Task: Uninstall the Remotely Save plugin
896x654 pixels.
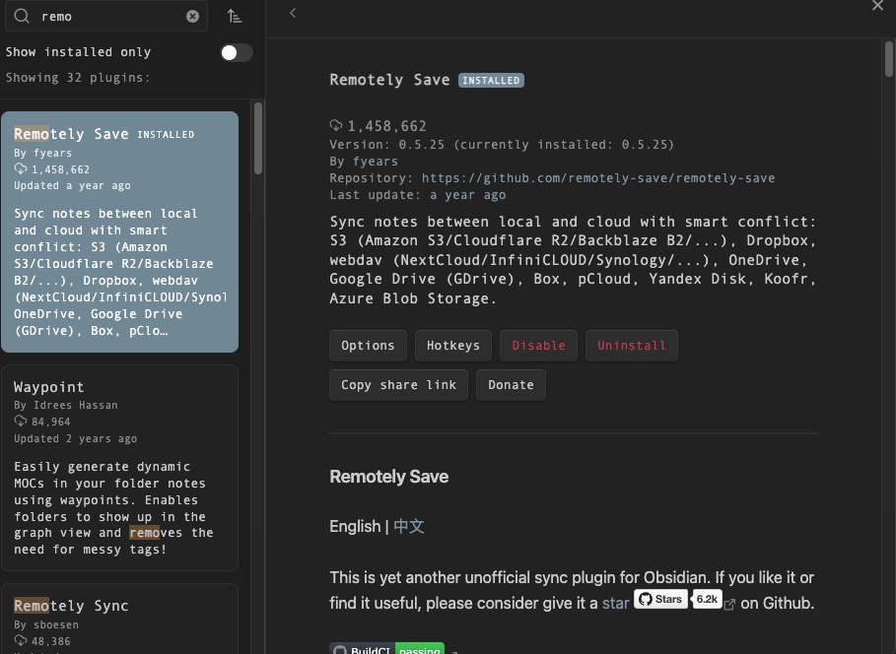Action: pyautogui.click(x=631, y=346)
